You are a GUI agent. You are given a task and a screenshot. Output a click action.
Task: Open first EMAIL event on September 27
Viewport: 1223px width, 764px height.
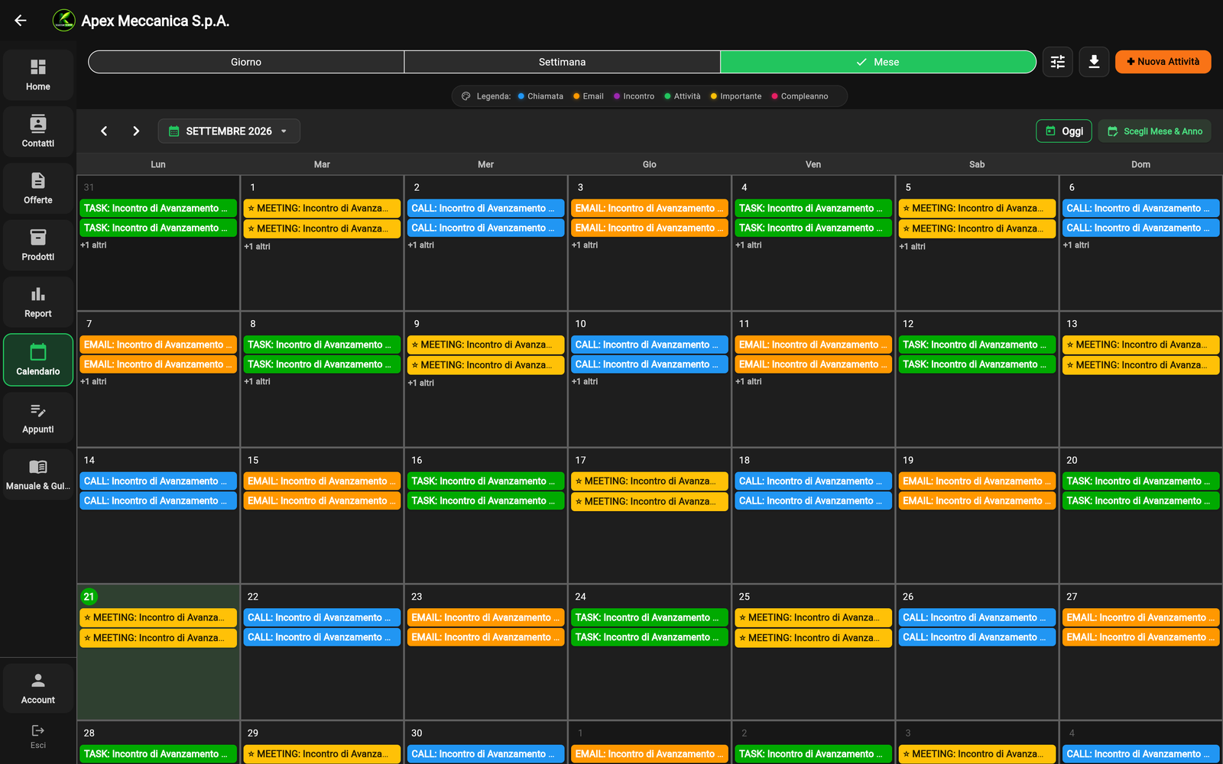click(1140, 617)
